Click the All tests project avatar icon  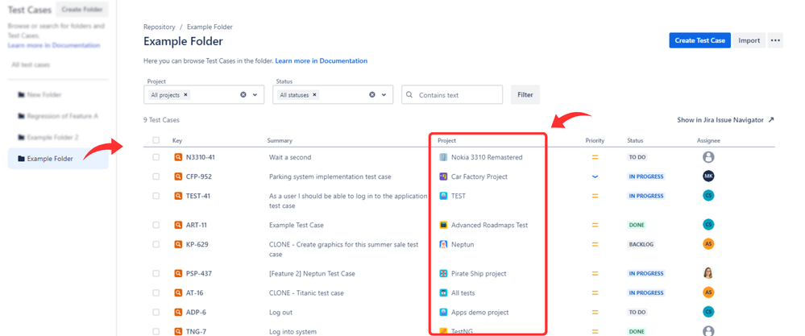[443, 293]
